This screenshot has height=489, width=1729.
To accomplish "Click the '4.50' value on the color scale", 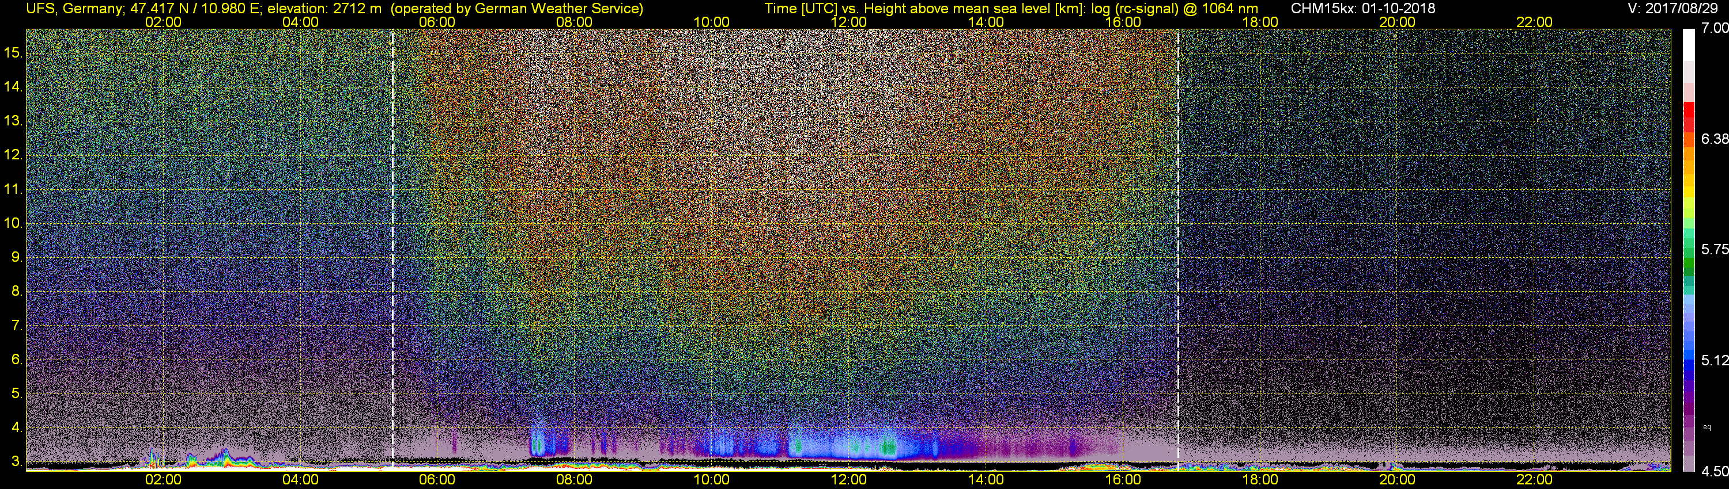I will 1714,472.
